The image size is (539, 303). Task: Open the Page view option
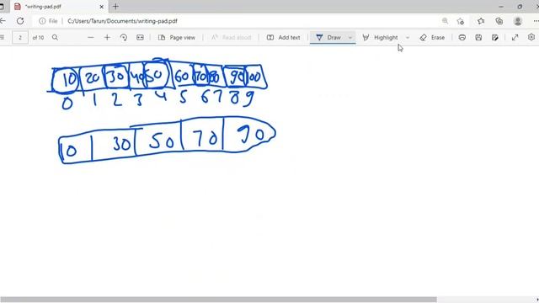pos(177,37)
